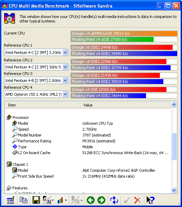This screenshot has width=182, height=207.
Task: Refresh the benchmark with blue arrows icon
Action: 114,200
